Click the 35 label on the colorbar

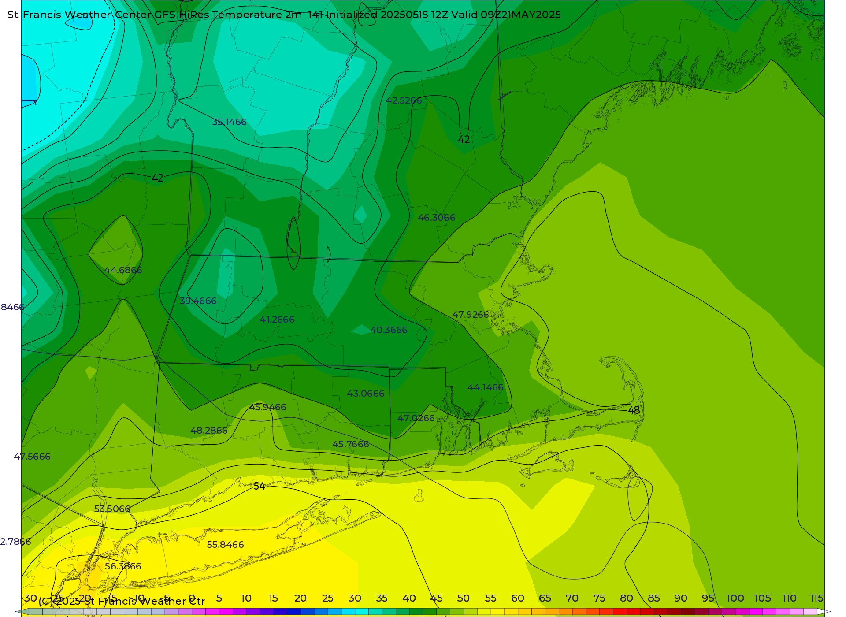(382, 598)
